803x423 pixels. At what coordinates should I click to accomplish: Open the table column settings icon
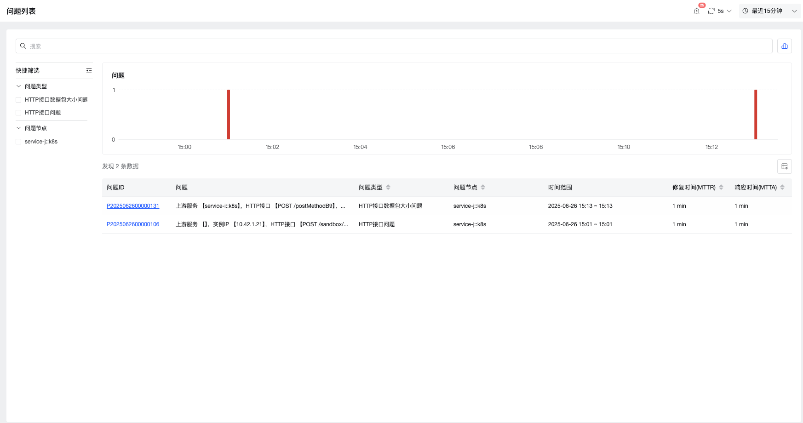pyautogui.click(x=784, y=166)
